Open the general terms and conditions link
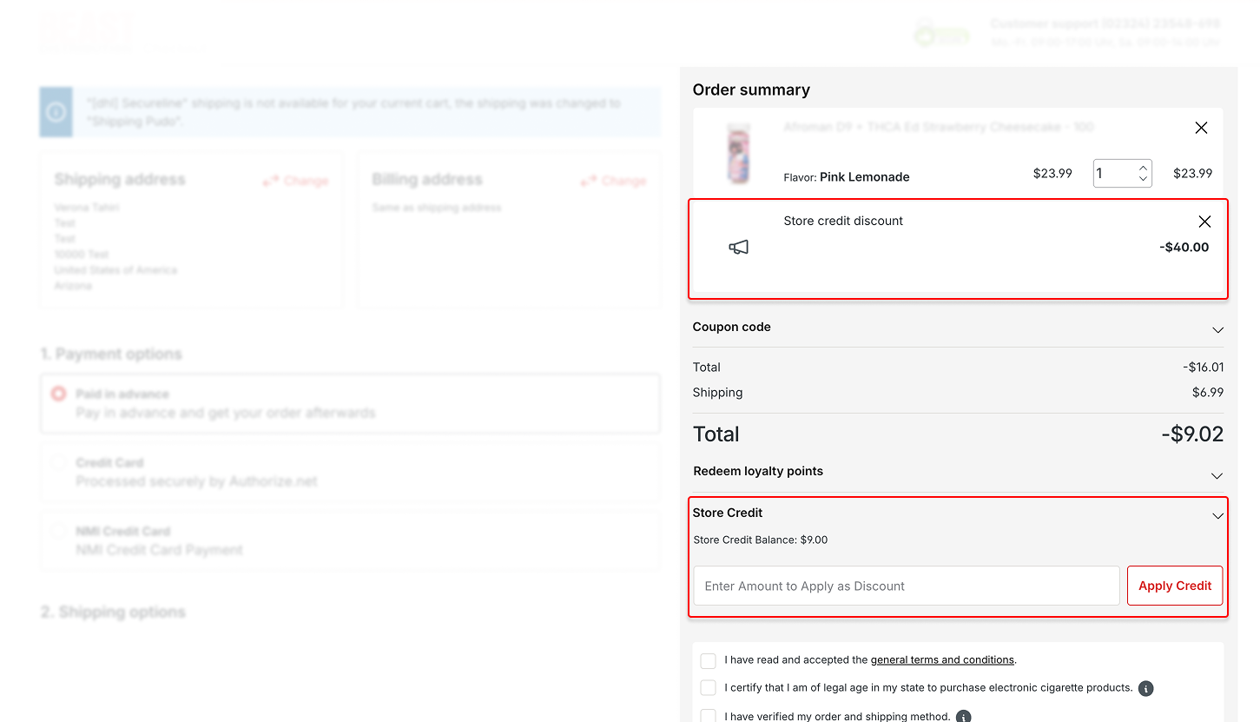This screenshot has width=1260, height=722. 942,660
